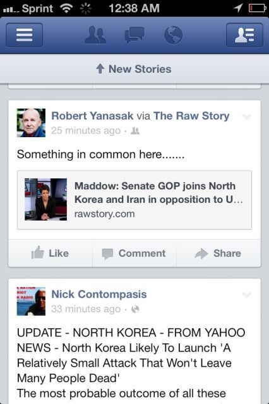Open Robert Yanasak's profile name link
This screenshot has height=404, width=269.
(92, 116)
